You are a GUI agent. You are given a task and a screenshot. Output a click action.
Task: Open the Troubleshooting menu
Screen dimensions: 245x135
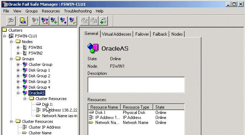click(x=77, y=11)
